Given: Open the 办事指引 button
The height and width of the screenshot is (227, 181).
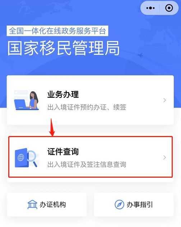Looking at the screenshot, I should pyautogui.click(x=134, y=205).
